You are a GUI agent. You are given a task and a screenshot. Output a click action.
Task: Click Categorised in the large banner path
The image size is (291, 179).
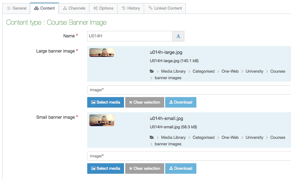coord(203,71)
